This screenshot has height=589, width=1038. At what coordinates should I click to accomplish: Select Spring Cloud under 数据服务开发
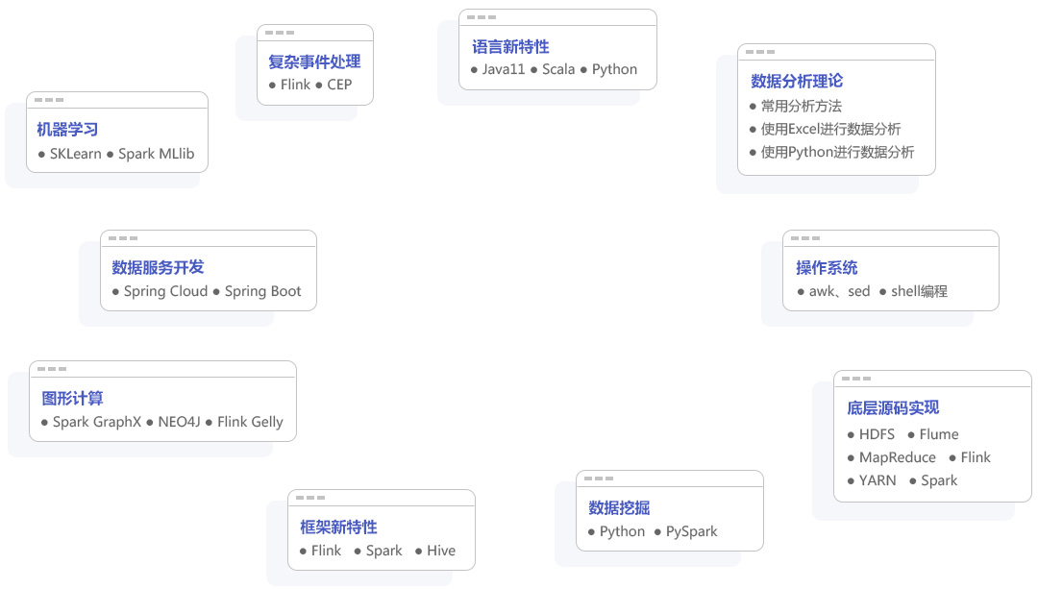point(165,292)
